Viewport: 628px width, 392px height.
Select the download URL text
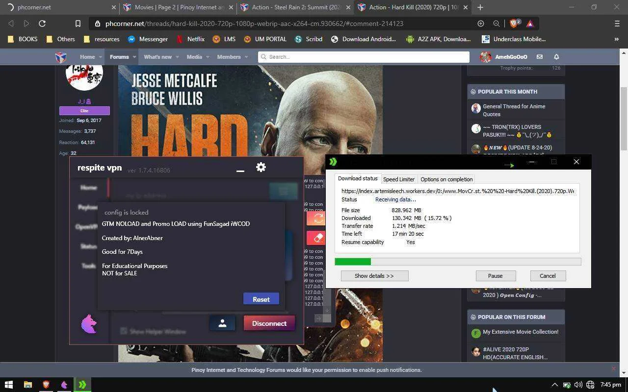458,191
